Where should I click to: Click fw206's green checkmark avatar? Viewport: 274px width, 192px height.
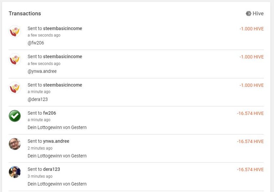point(15,116)
